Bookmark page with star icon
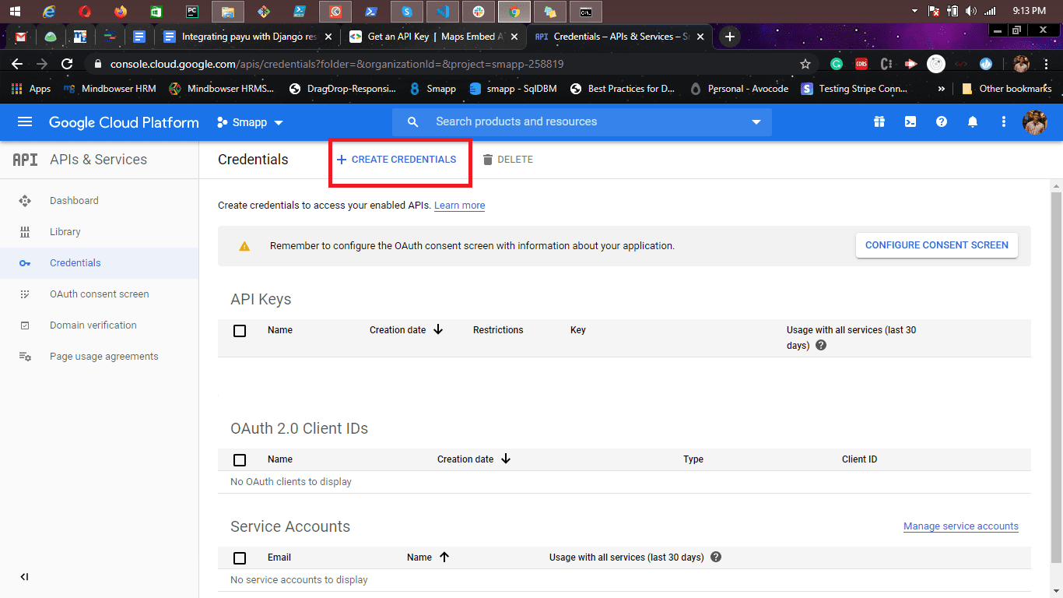This screenshot has width=1063, height=598. (805, 64)
